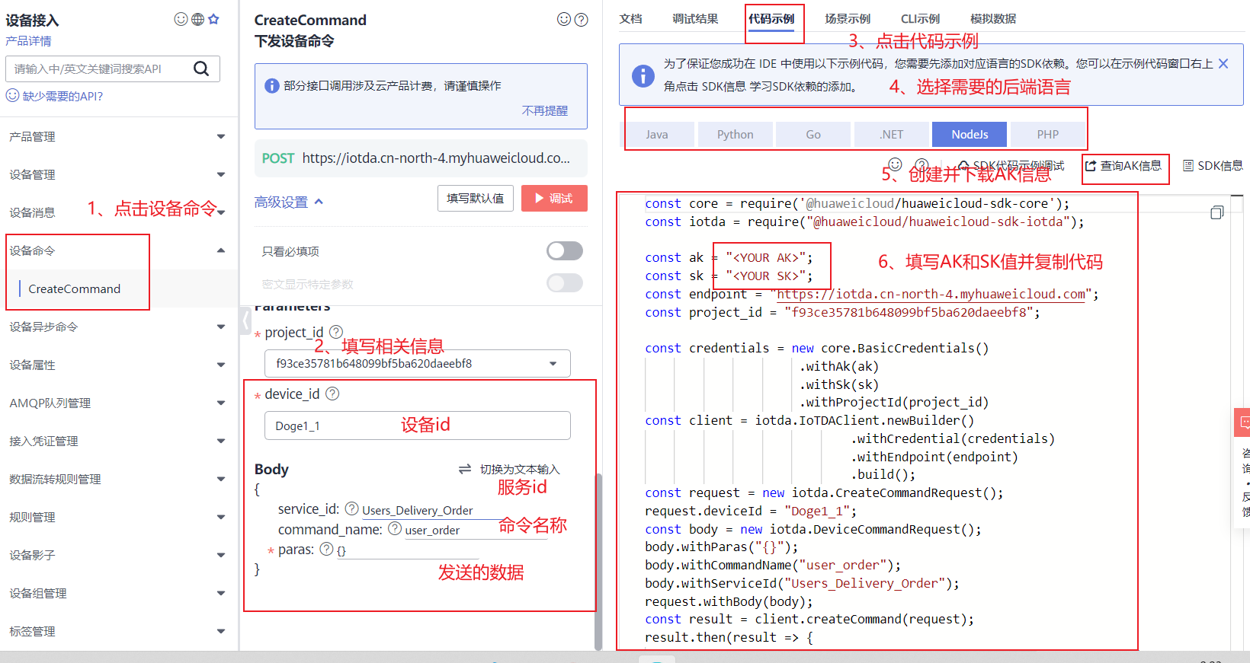Expand the 设备属性 menu
The width and height of the screenshot is (1250, 663).
click(119, 365)
